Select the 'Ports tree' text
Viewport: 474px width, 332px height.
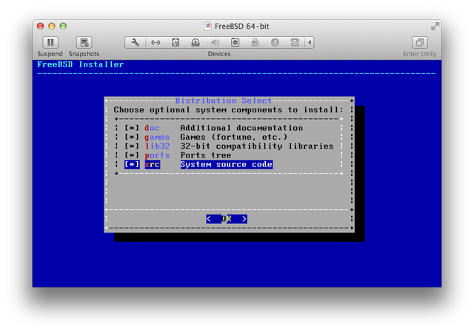pos(206,155)
